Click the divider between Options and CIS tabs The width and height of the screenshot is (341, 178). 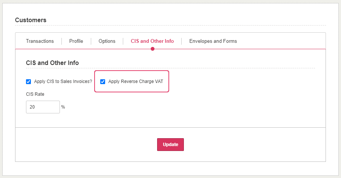pos(123,41)
